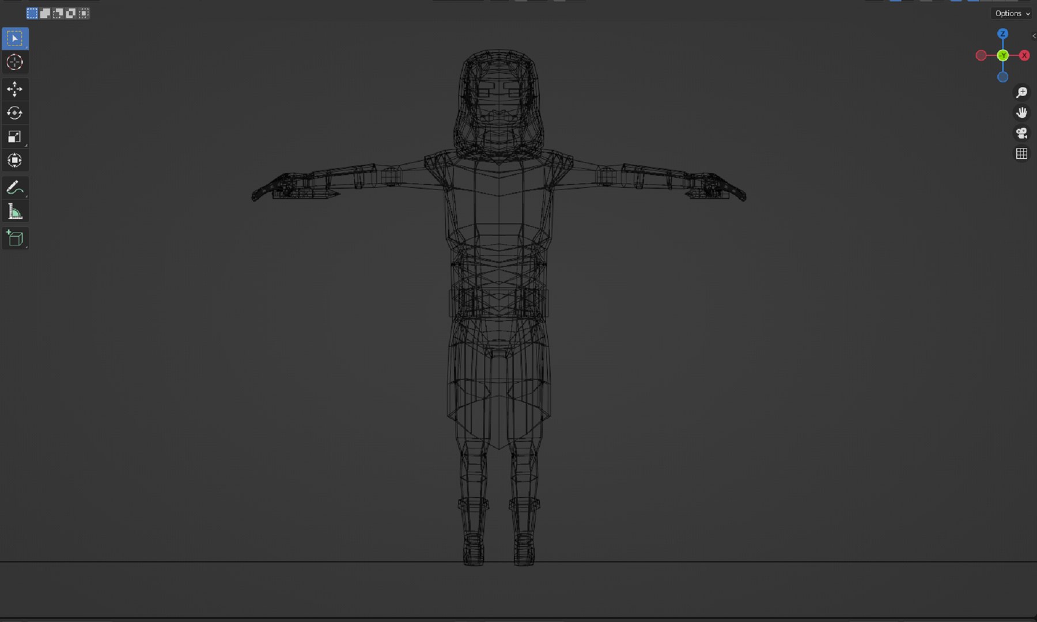
Task: Switch to the Scale tool
Action: click(x=15, y=136)
